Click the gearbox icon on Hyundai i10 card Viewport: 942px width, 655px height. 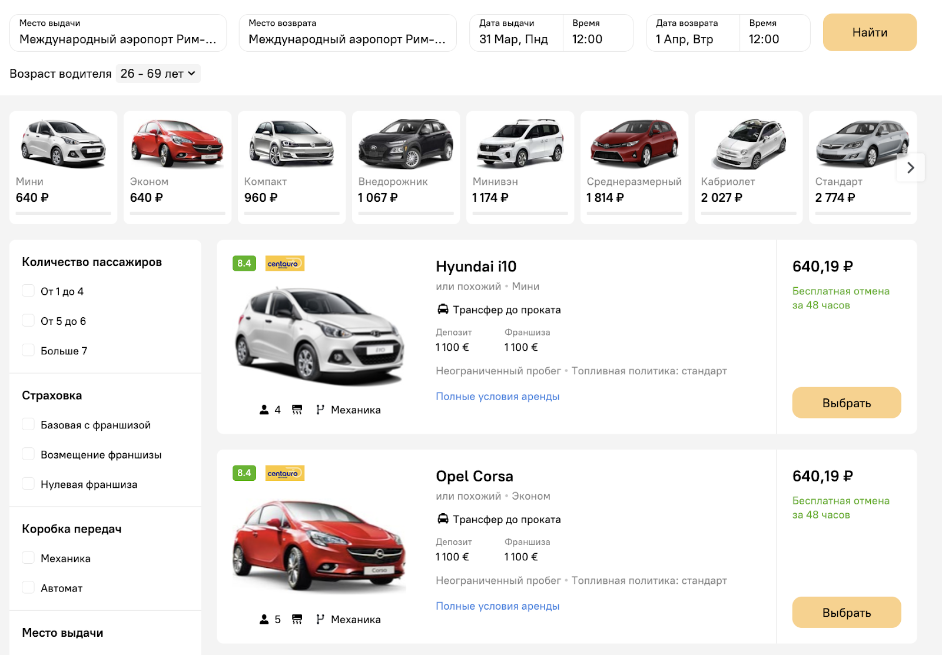coord(320,410)
